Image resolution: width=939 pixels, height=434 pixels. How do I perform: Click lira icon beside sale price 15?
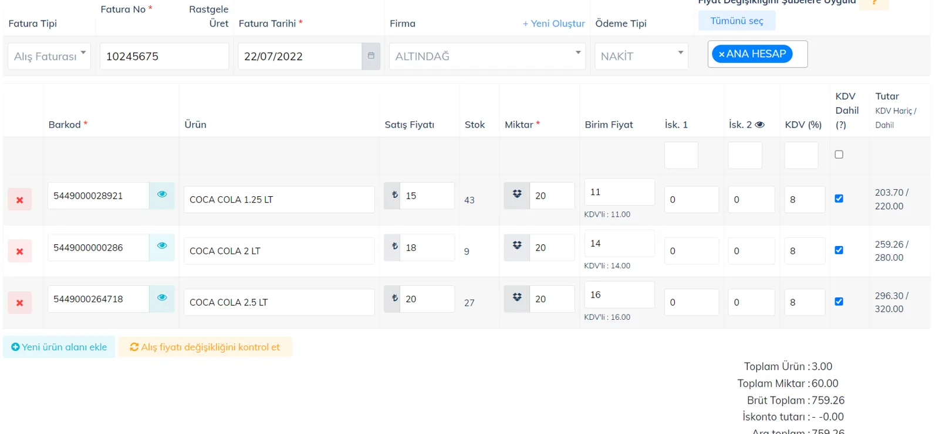(x=394, y=195)
